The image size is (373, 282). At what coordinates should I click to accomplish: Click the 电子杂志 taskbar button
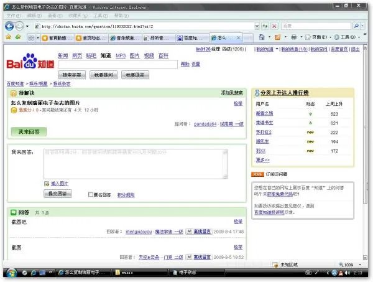197,273
